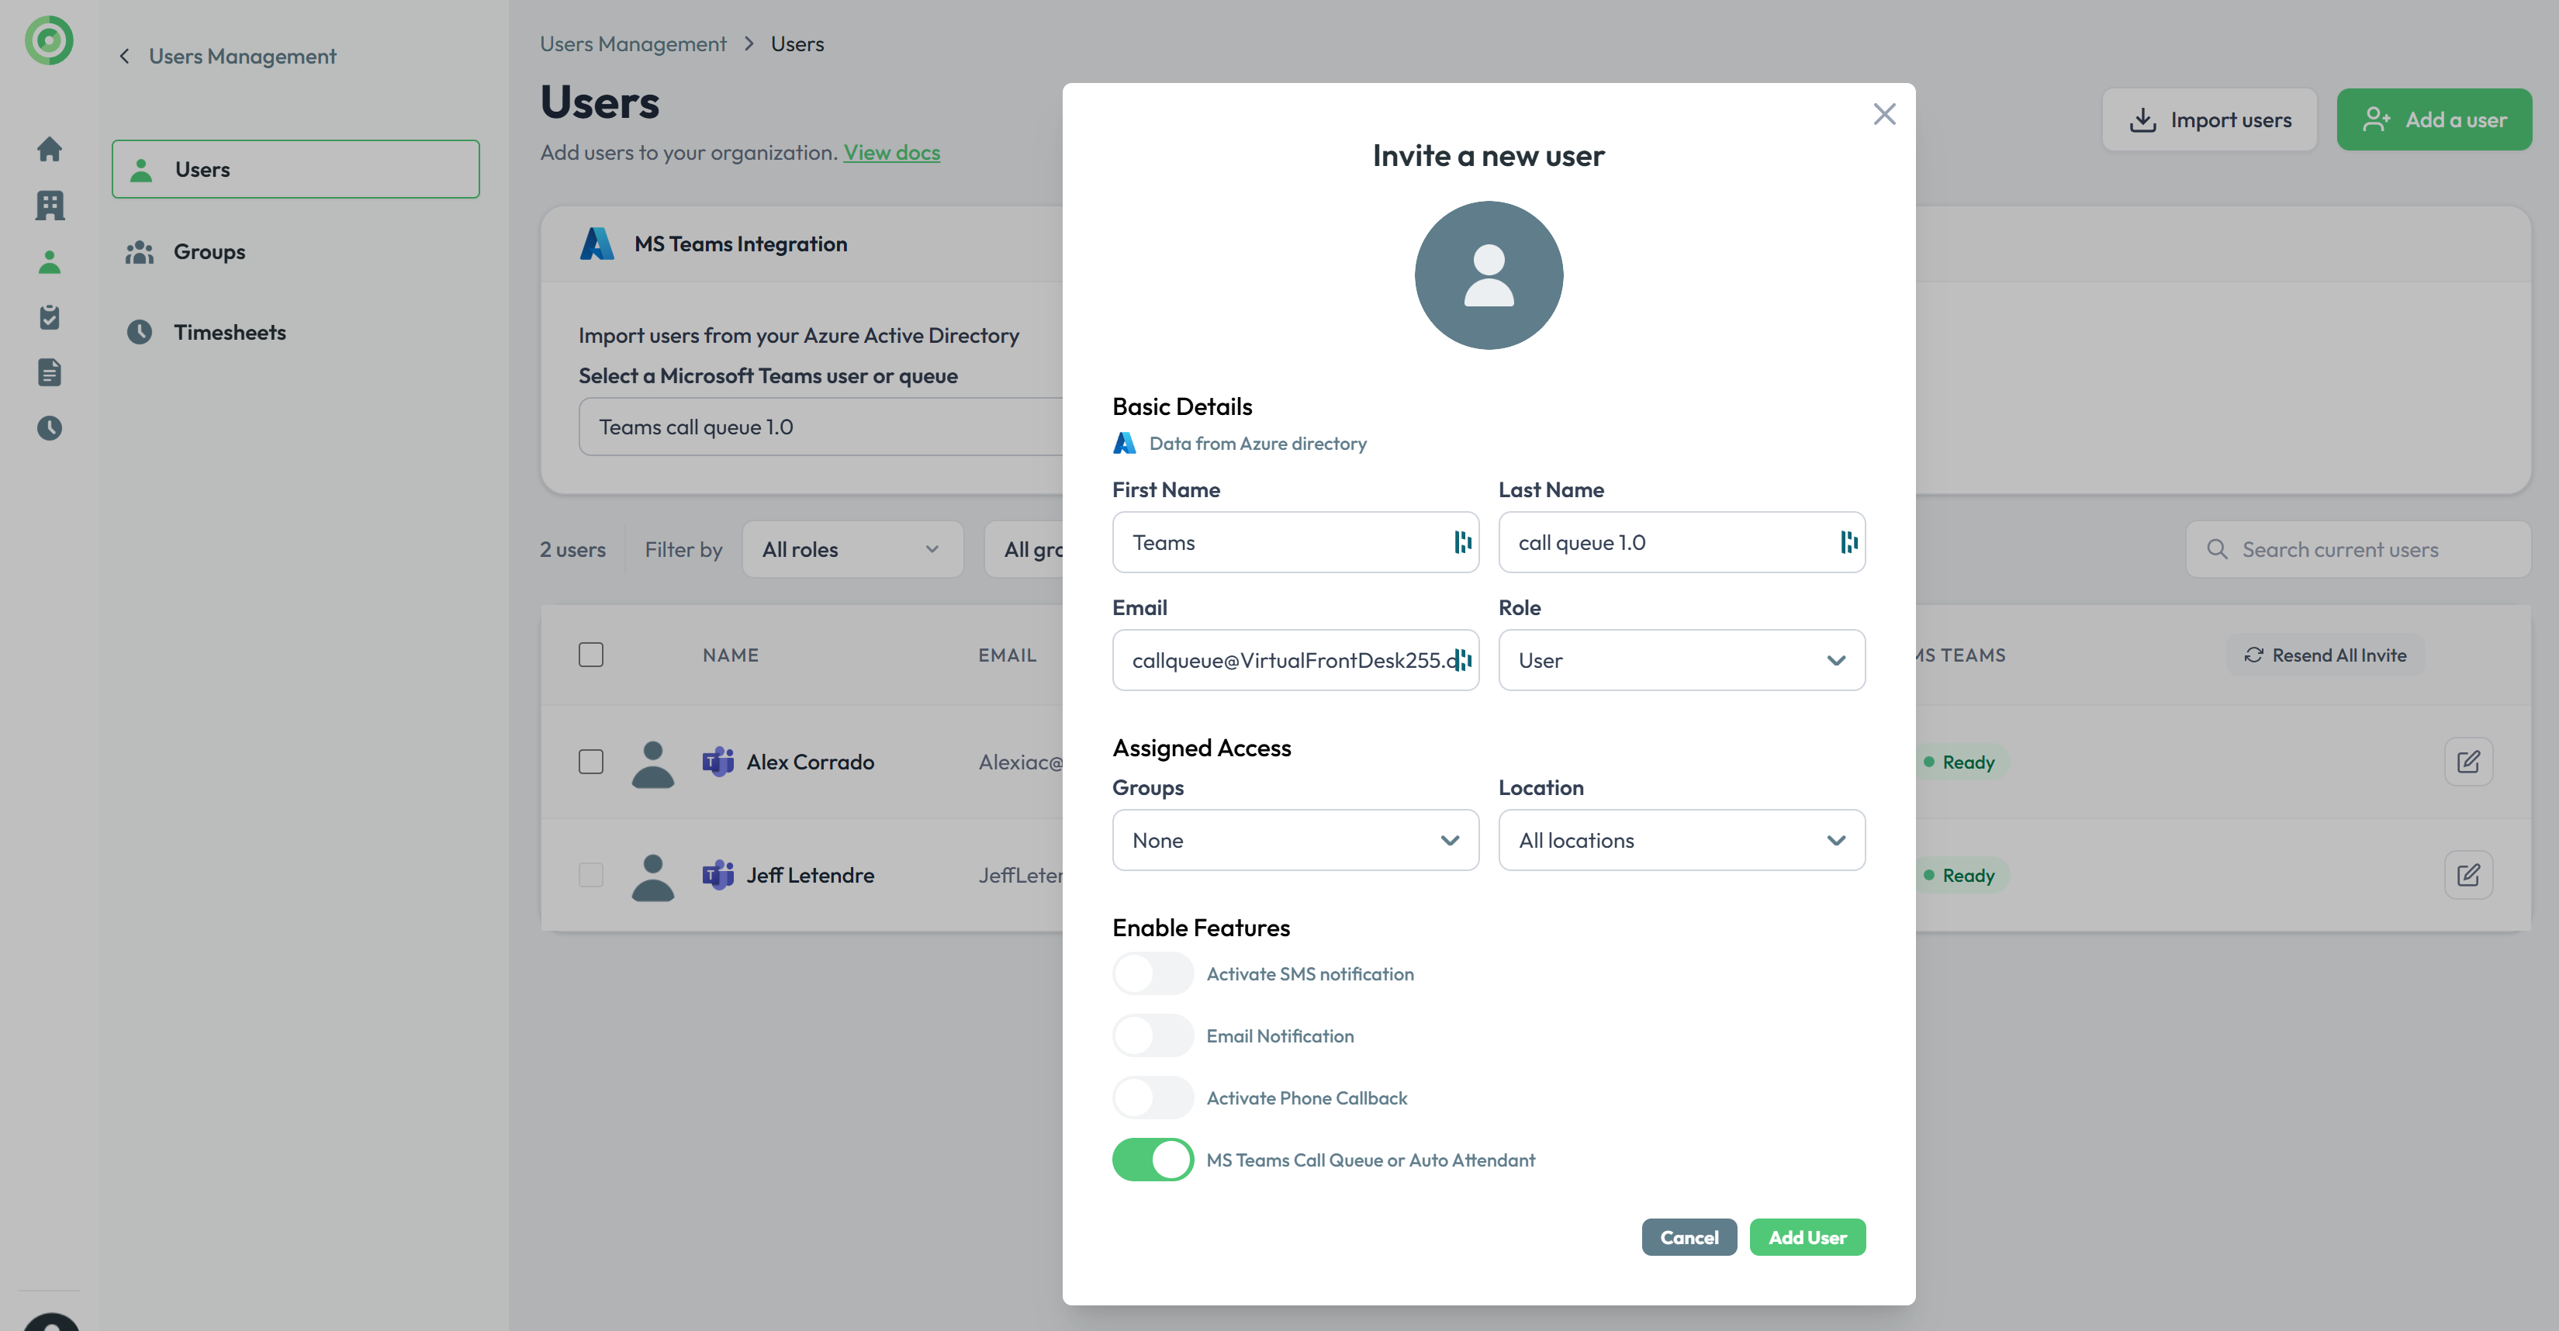This screenshot has height=1331, width=2559.
Task: Check the Alex Corrado row checkbox
Action: [x=591, y=762]
